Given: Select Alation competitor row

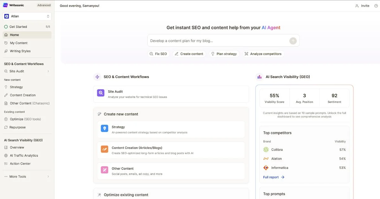Looking at the screenshot, I should pyautogui.click(x=304, y=159).
